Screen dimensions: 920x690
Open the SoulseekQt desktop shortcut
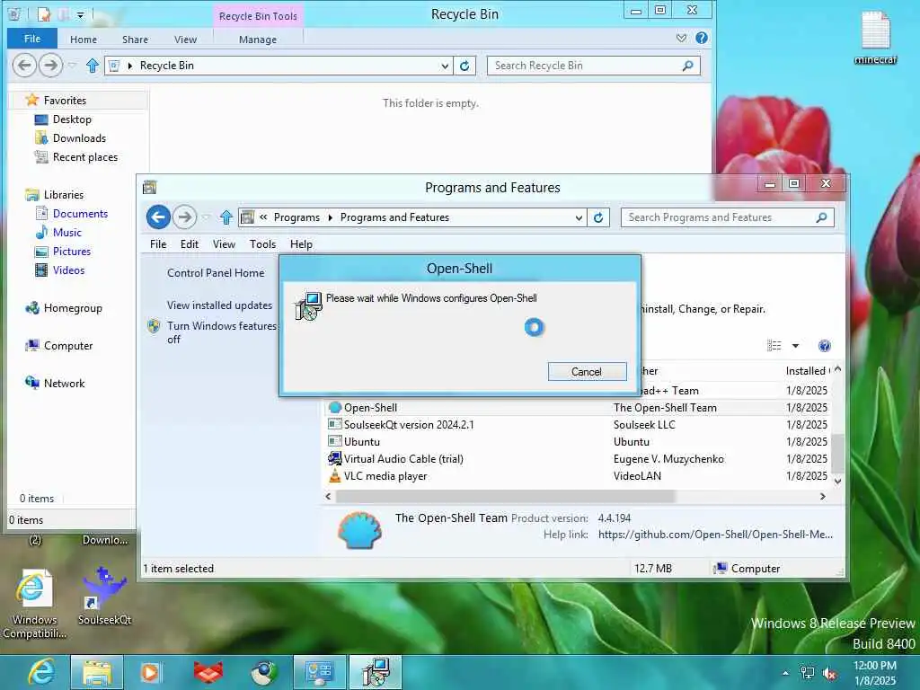coord(104,597)
